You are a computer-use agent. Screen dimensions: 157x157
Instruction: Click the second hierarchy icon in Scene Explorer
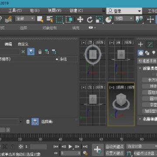point(54,52)
